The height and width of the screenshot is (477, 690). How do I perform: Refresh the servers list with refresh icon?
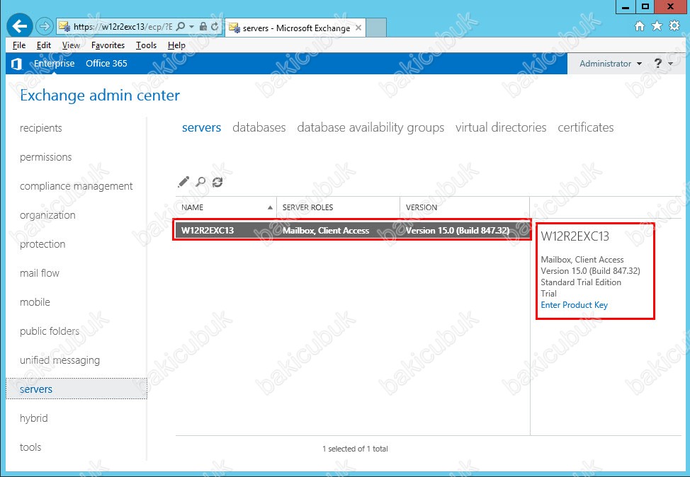coord(217,182)
